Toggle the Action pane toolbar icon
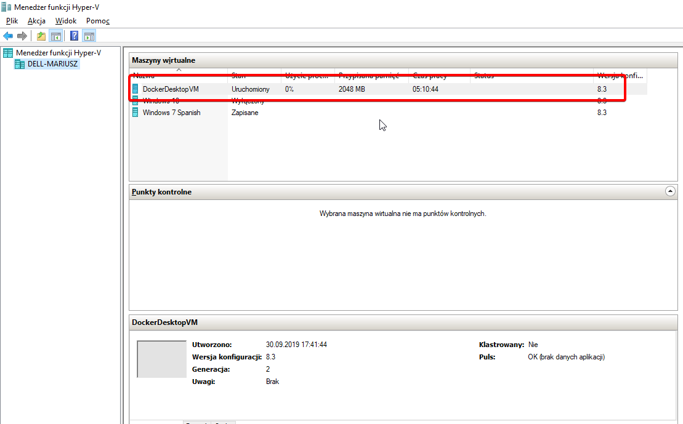683x424 pixels. (x=89, y=36)
